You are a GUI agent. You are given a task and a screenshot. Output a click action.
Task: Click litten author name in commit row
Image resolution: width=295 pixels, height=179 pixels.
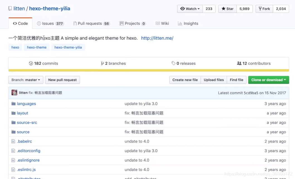pos(23,93)
